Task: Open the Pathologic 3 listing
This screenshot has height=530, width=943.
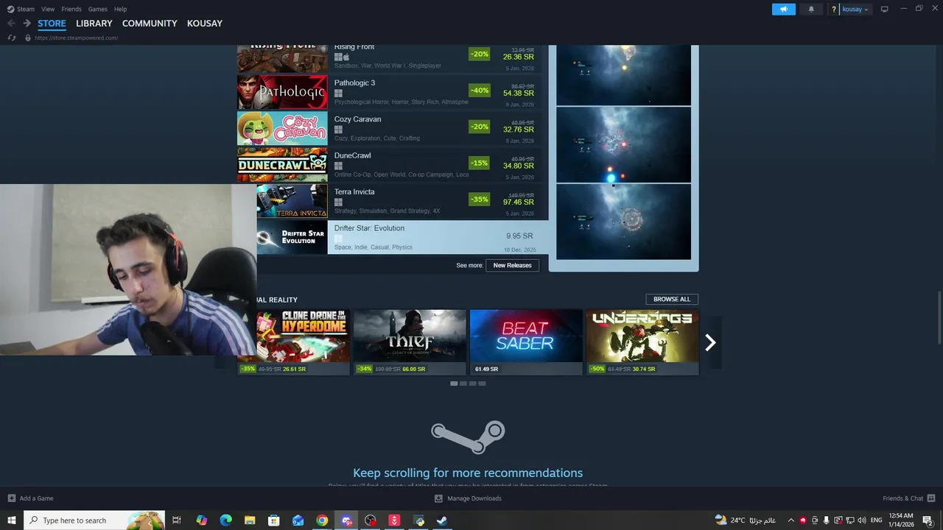Action: (393, 92)
